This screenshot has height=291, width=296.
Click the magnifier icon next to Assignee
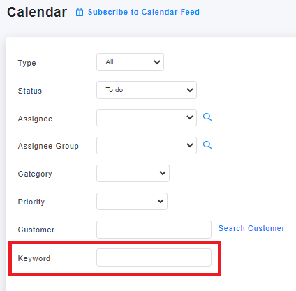click(207, 117)
